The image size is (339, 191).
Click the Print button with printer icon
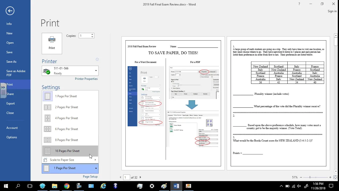pyautogui.click(x=52, y=44)
